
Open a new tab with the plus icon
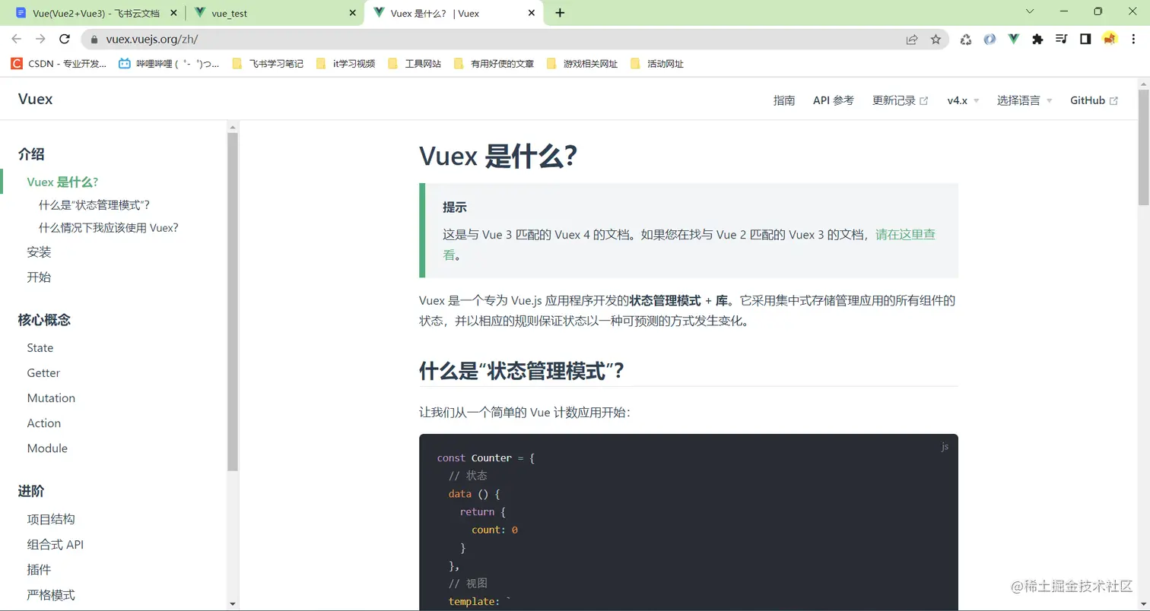pyautogui.click(x=560, y=13)
